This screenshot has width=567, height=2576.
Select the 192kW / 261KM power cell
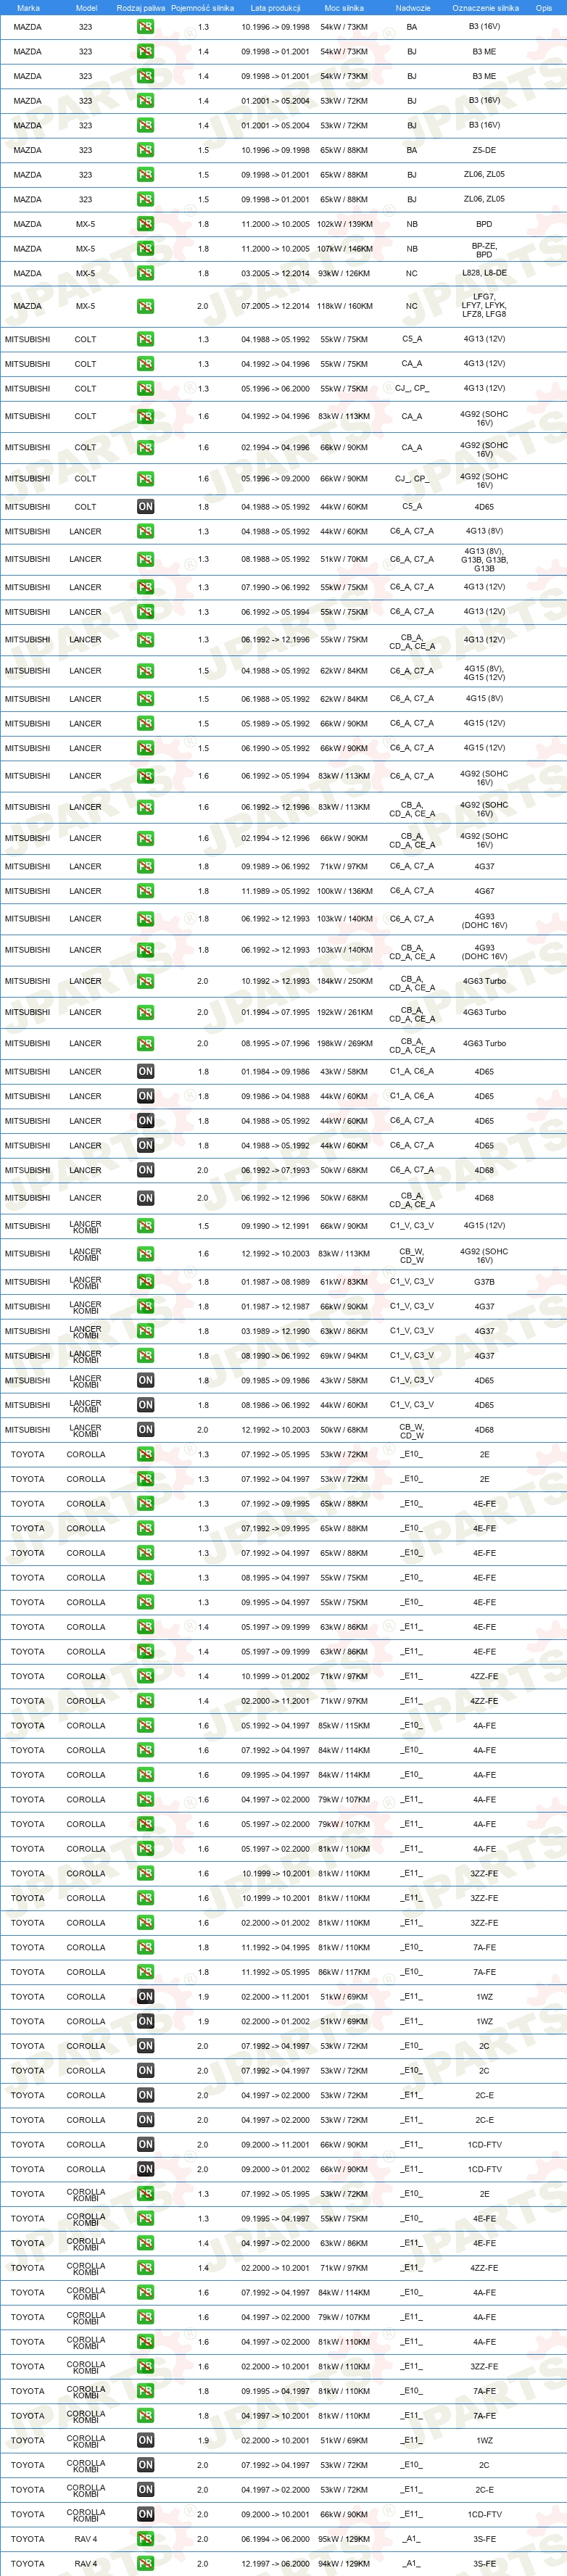[x=344, y=1012]
